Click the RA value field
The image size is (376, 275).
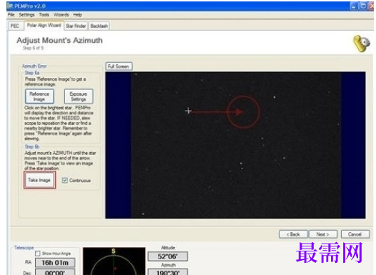55,263
